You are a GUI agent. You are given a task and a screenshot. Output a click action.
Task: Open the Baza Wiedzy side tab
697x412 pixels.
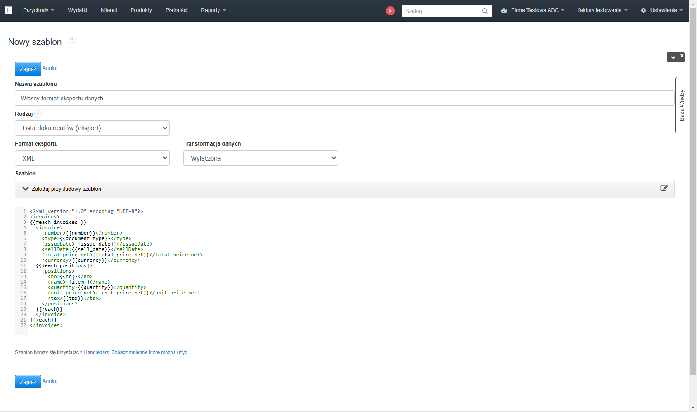(x=682, y=105)
